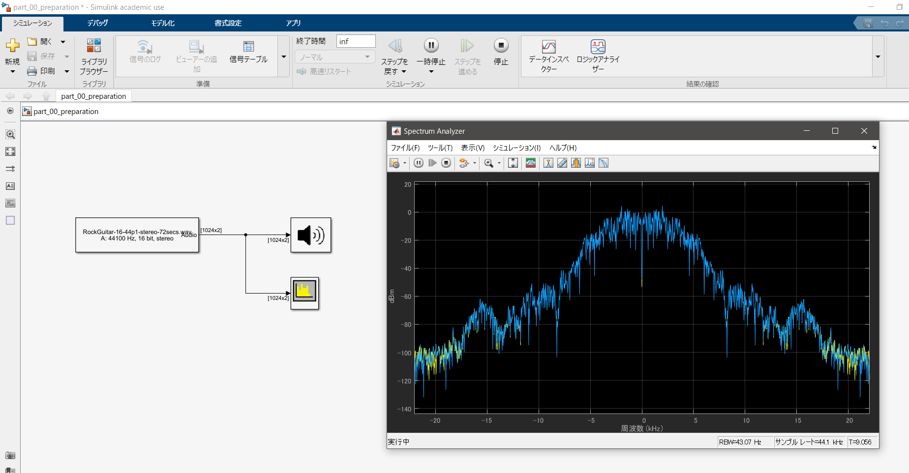This screenshot has width=909, height=473.
Task: Click the fit-to-view icon in Spectrum Analyzer
Action: (x=513, y=163)
